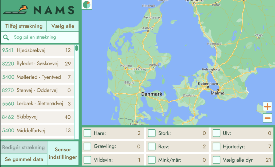Click the magnifying glass search icon

pos(6,37)
